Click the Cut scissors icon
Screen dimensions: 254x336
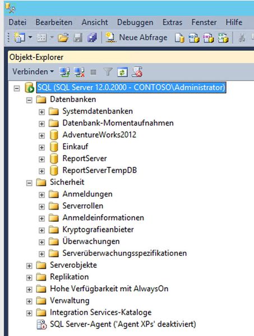click(x=242, y=38)
